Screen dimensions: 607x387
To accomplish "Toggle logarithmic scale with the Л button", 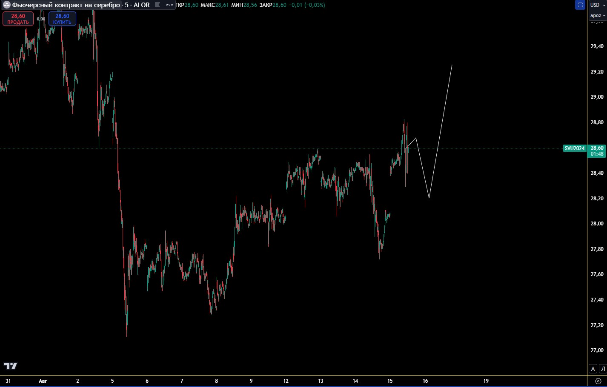I will click(603, 369).
